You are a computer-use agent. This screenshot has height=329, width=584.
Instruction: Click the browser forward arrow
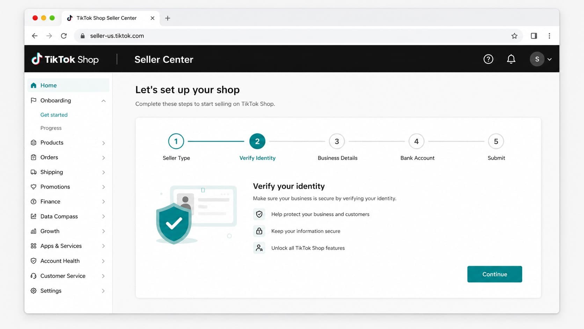click(x=49, y=36)
